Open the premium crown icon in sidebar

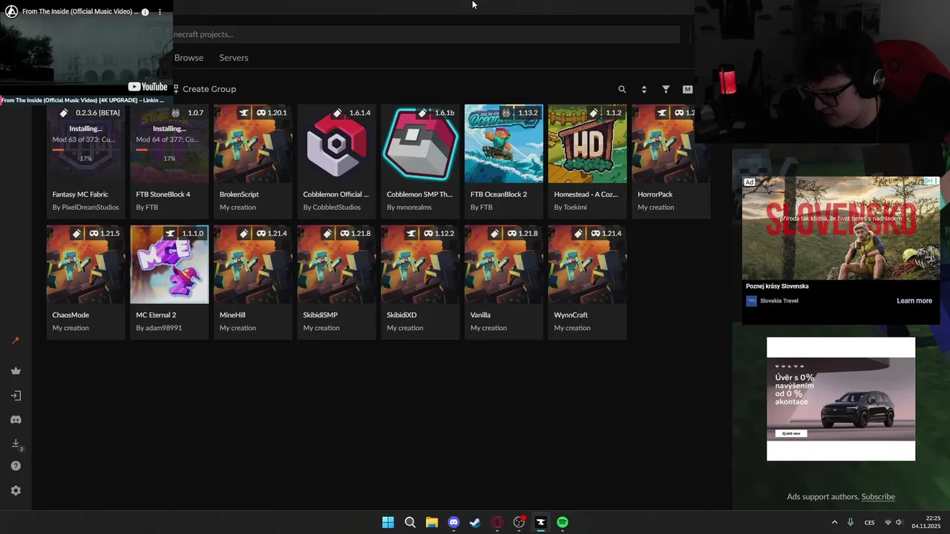pos(16,371)
